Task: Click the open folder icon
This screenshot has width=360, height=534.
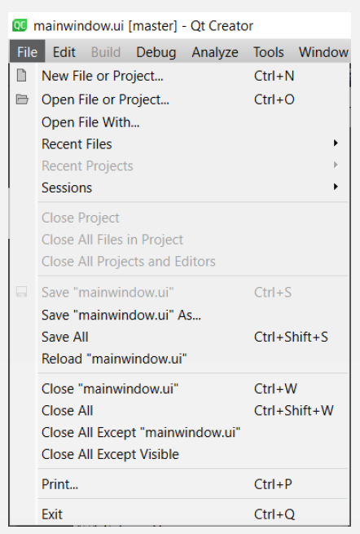Action: pos(22,99)
